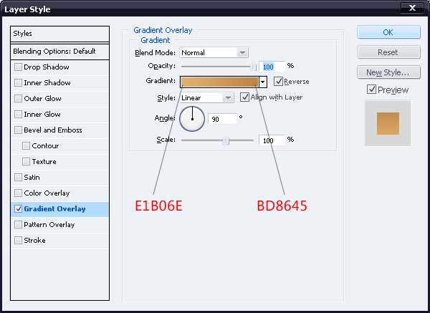Open the Stroke settings row
430x313 pixels.
coord(59,241)
